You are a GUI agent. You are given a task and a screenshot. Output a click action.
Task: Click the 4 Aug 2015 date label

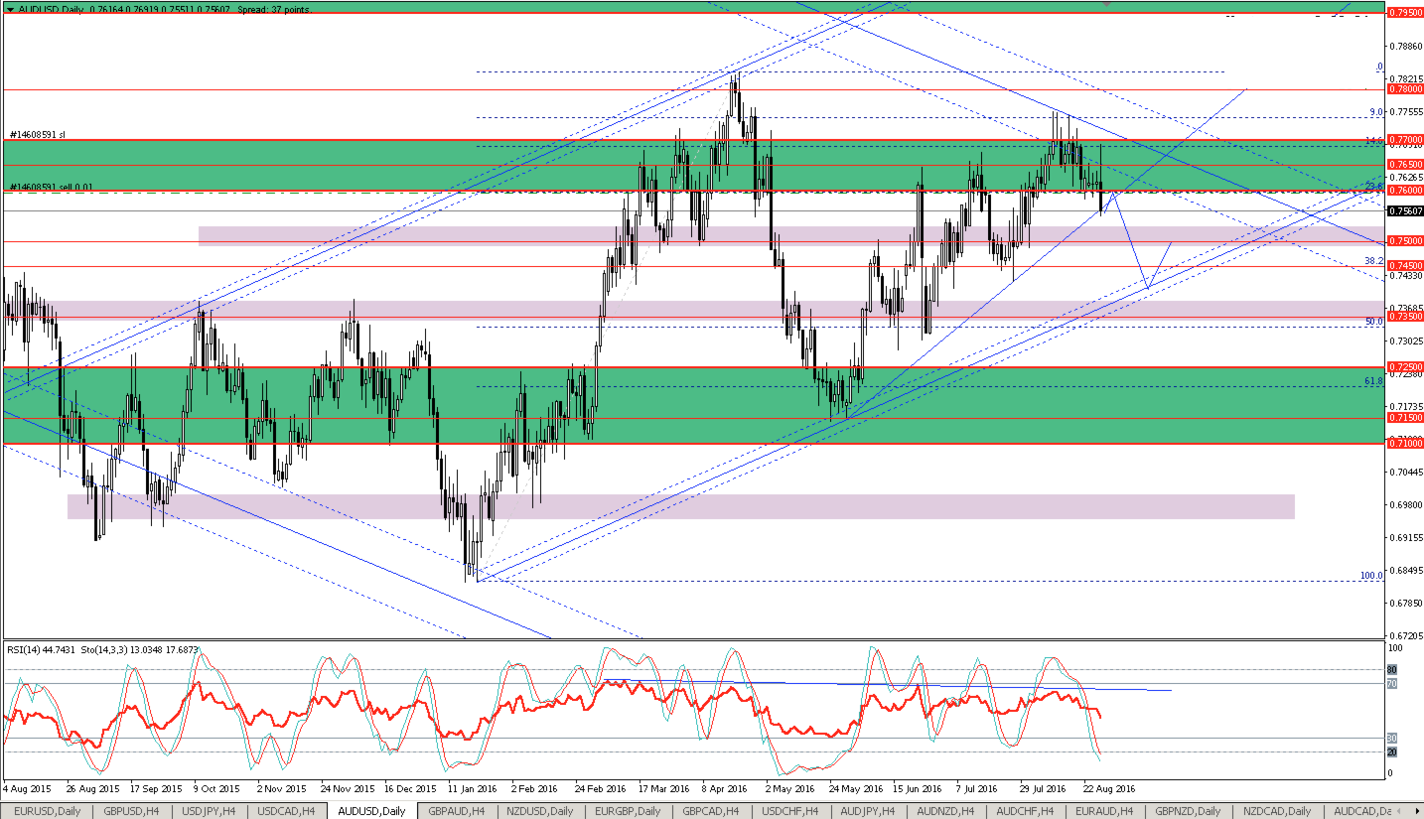tap(30, 789)
